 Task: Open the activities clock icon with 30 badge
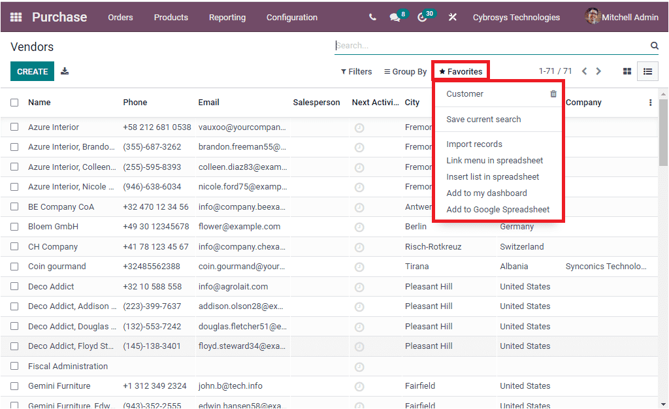point(422,17)
